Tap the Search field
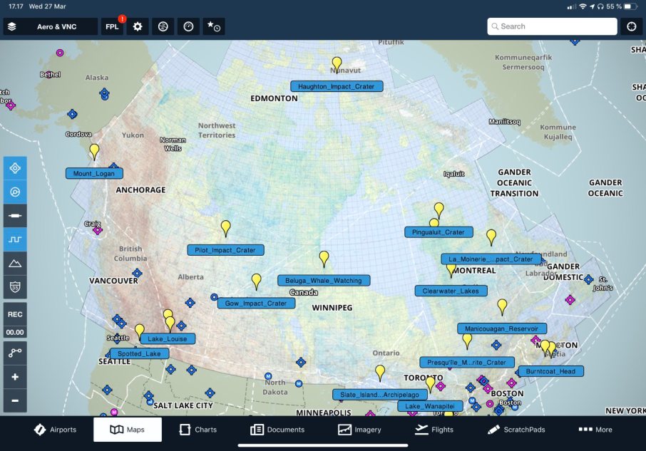 click(x=552, y=26)
